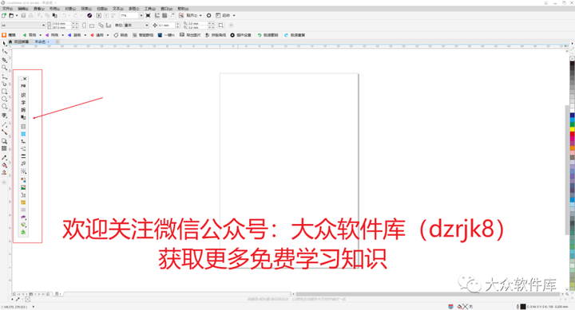Select the Transparency checkerboard tool

5,148
